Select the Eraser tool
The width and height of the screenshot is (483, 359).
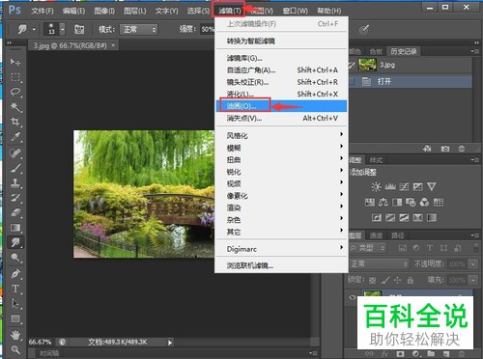(x=15, y=212)
